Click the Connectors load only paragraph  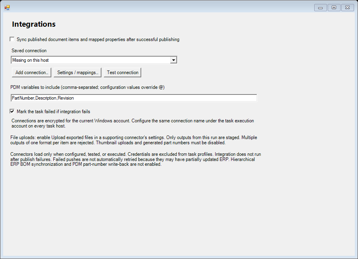(x=136, y=159)
